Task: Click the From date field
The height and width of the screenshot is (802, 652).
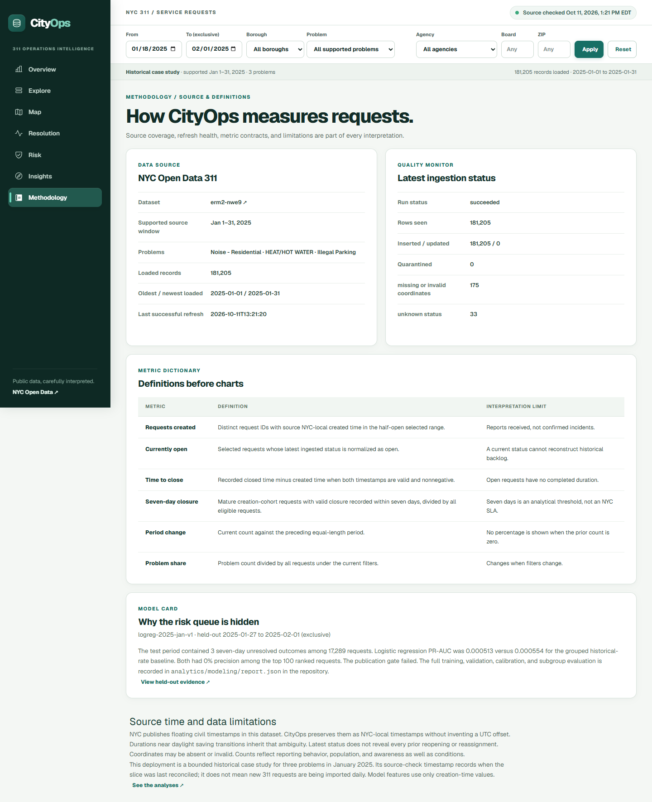Action: (154, 49)
